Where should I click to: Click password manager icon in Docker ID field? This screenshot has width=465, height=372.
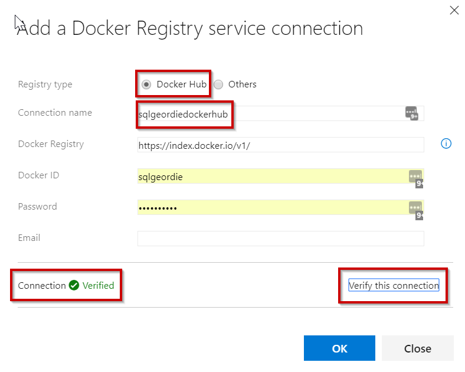click(x=415, y=177)
